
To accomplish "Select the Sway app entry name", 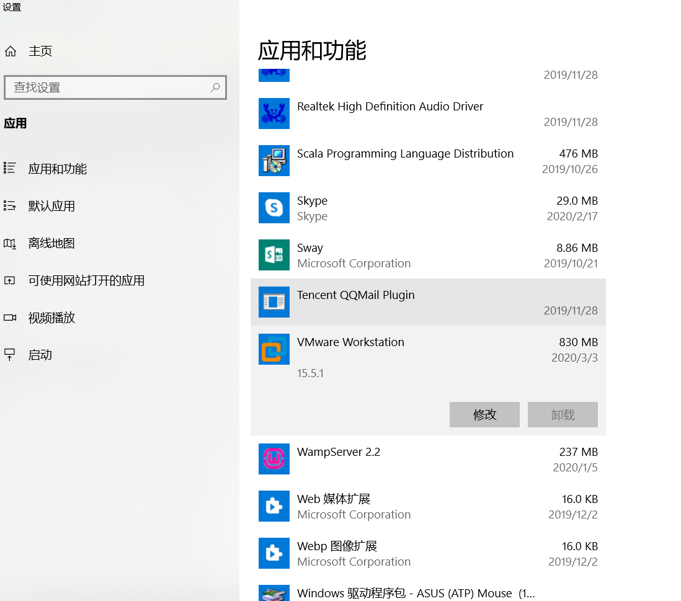I will 310,248.
